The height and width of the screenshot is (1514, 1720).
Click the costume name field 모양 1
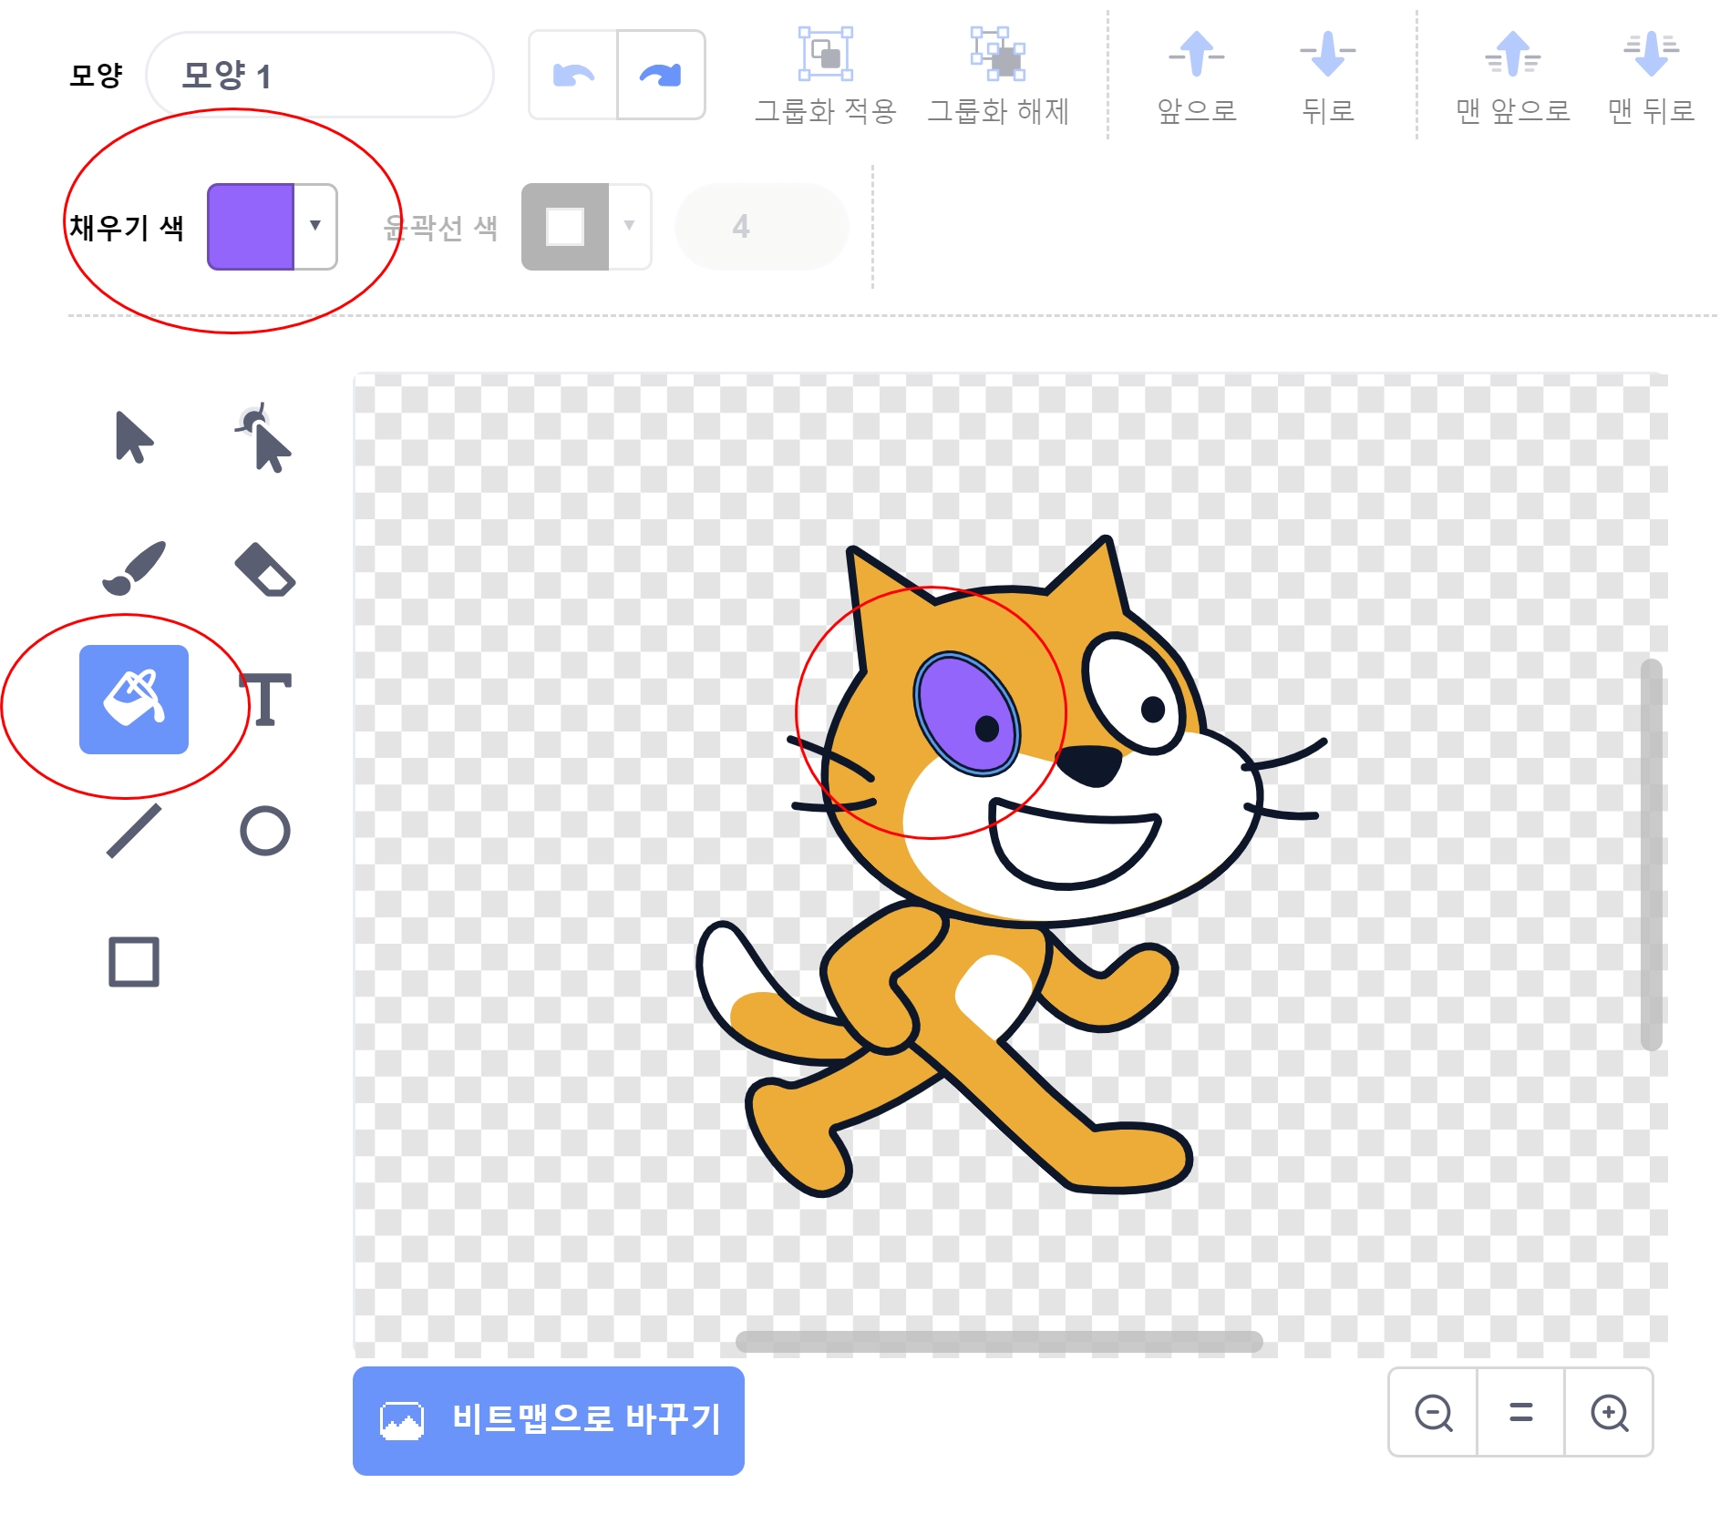coord(320,75)
